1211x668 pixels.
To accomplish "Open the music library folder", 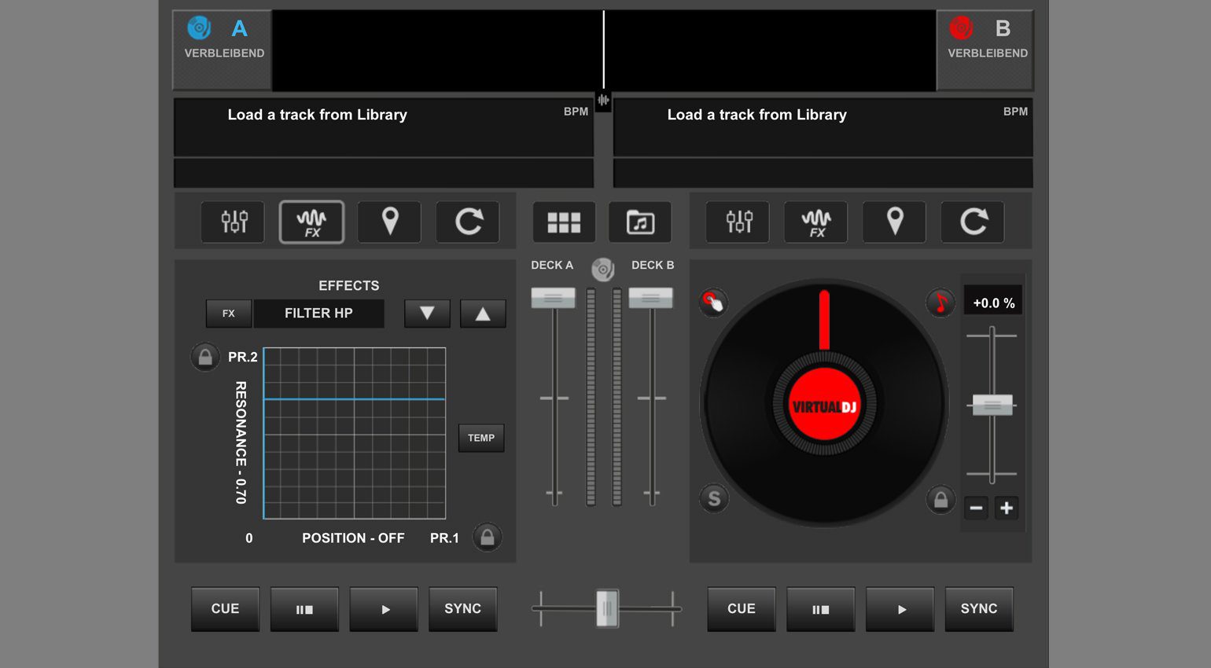I will (x=640, y=222).
